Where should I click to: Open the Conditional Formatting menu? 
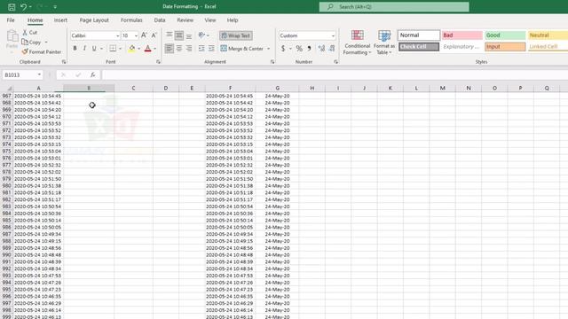tap(357, 43)
